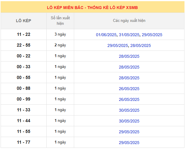Select 28/05/2025 date in 00 - 22 row
Image resolution: width=188 pixels, height=149 pixels.
point(129,56)
